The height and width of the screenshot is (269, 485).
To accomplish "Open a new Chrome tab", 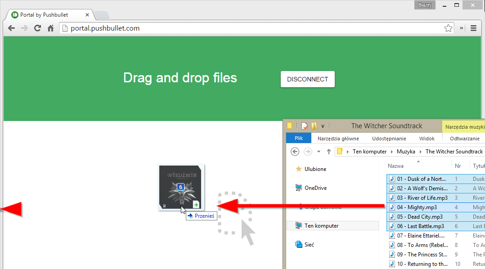I will click(x=102, y=15).
